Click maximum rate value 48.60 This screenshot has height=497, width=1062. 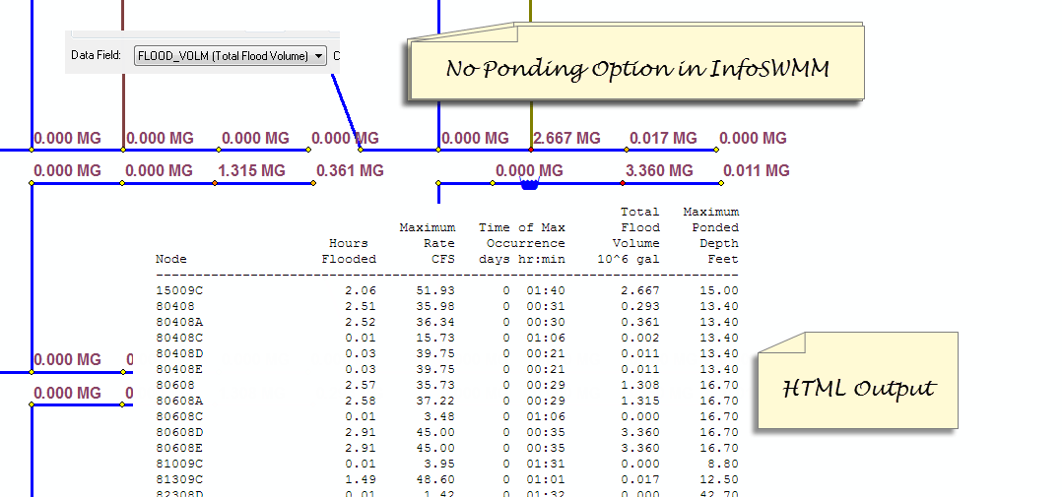(434, 479)
